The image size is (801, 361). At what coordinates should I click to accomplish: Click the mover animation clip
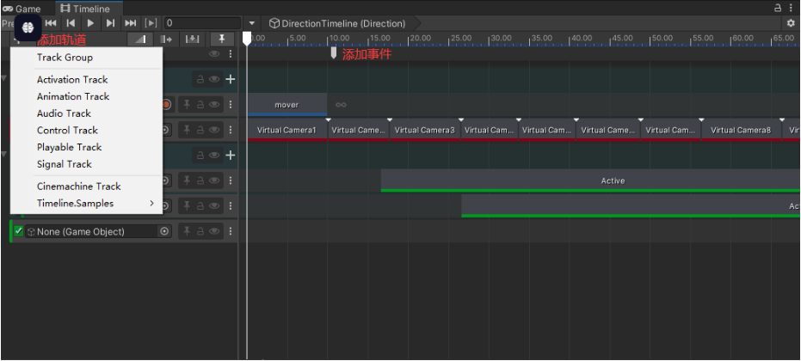(x=287, y=105)
